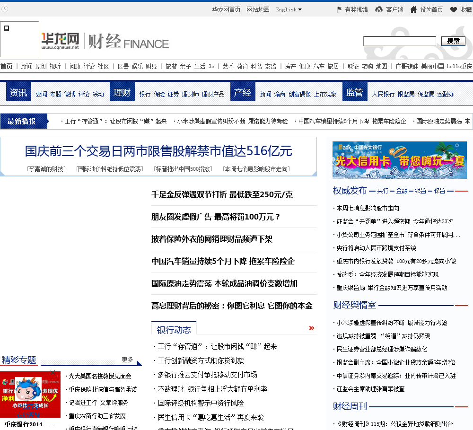Open article 千足金反弹遇双节打折

click(x=222, y=194)
